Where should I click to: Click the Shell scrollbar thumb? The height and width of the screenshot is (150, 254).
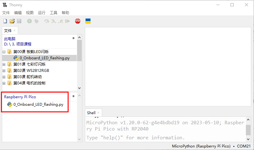point(248,130)
